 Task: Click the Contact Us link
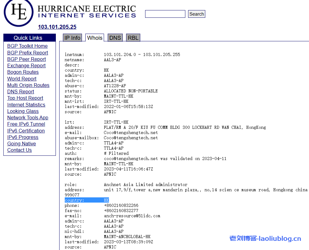pos(20,150)
